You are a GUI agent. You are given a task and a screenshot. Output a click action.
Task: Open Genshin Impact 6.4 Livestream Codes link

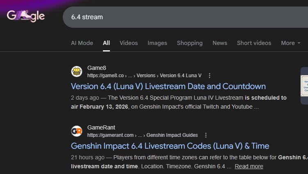(170, 146)
